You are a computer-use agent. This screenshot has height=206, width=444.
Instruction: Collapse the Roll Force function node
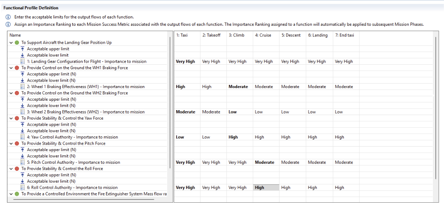pos(11,168)
